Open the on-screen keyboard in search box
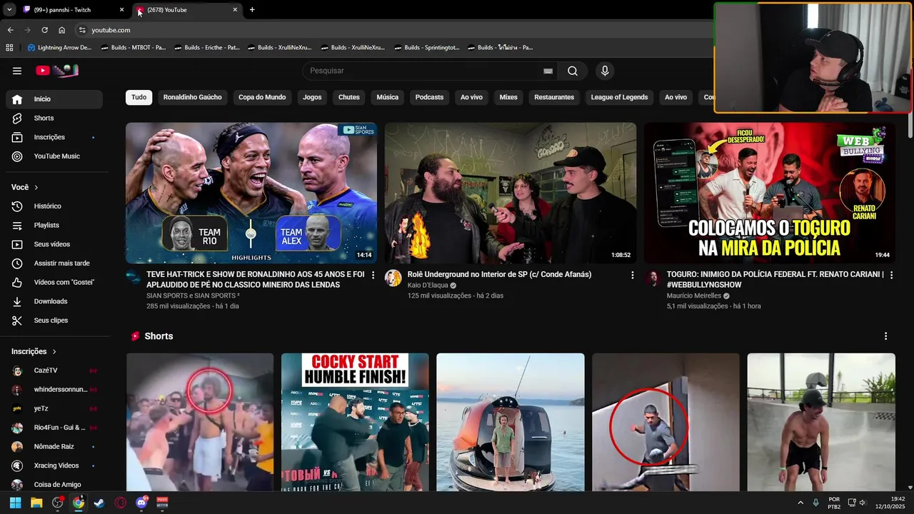 [548, 71]
